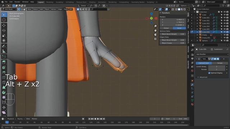Select the Transform tool

(x=4, y=40)
